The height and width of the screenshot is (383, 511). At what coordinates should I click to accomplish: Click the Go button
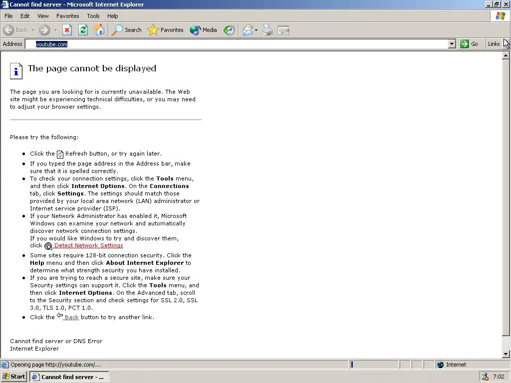pyautogui.click(x=469, y=44)
